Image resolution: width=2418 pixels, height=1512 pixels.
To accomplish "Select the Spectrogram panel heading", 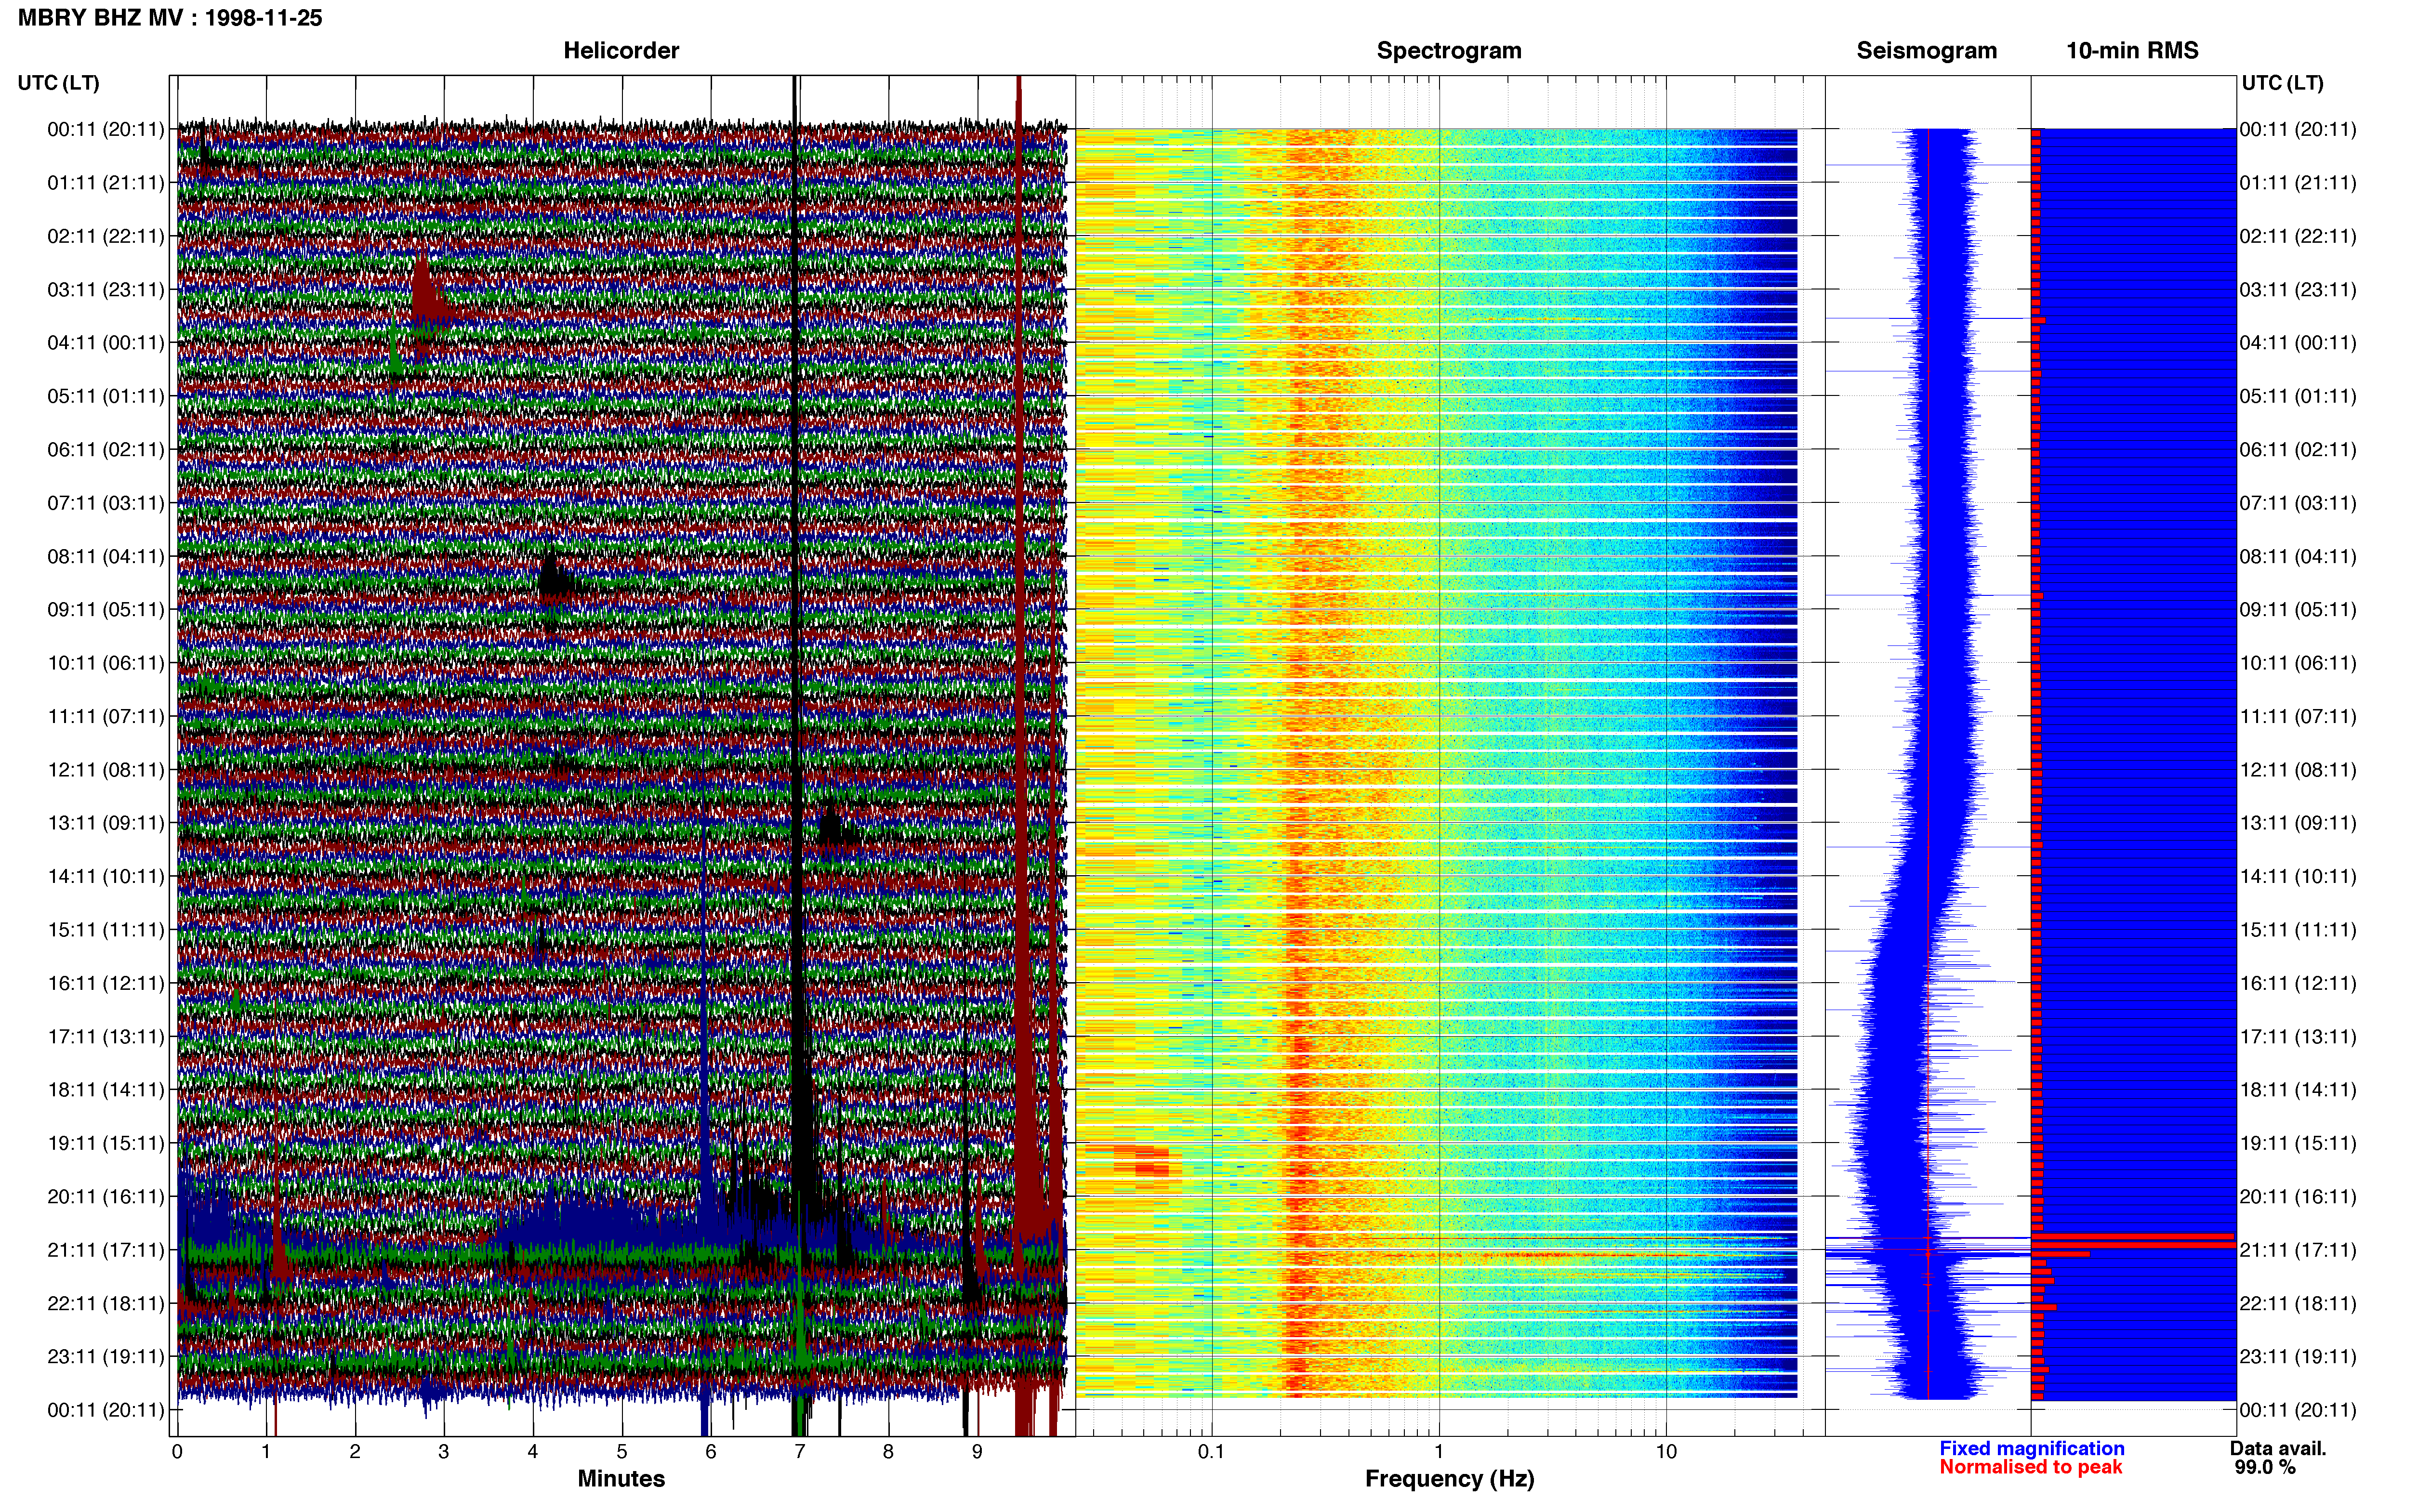I will (x=1449, y=51).
